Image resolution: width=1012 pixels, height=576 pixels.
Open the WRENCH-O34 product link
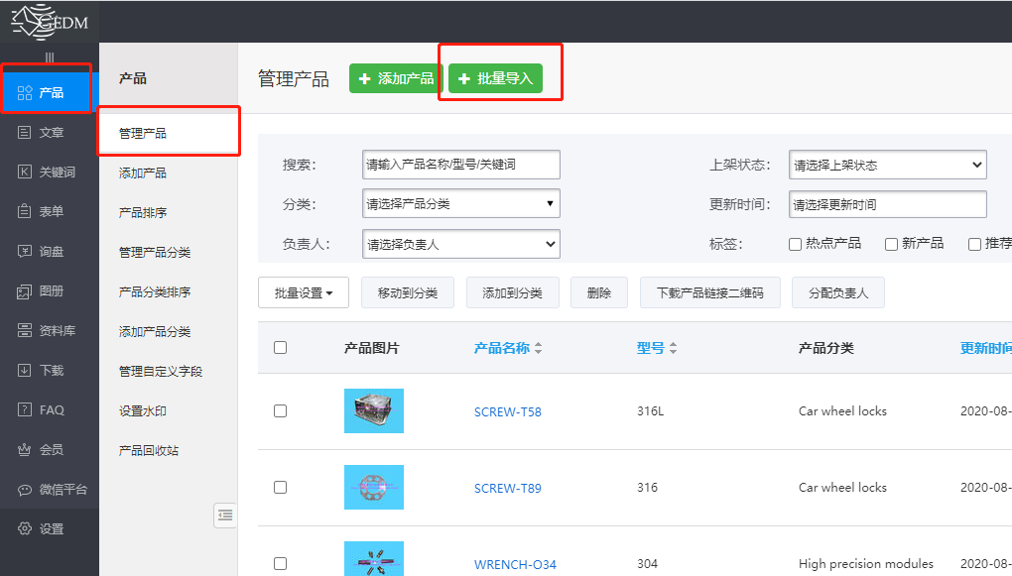pyautogui.click(x=515, y=564)
